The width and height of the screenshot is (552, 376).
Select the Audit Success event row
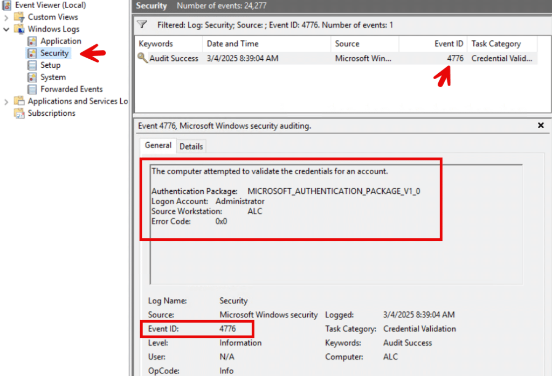336,58
